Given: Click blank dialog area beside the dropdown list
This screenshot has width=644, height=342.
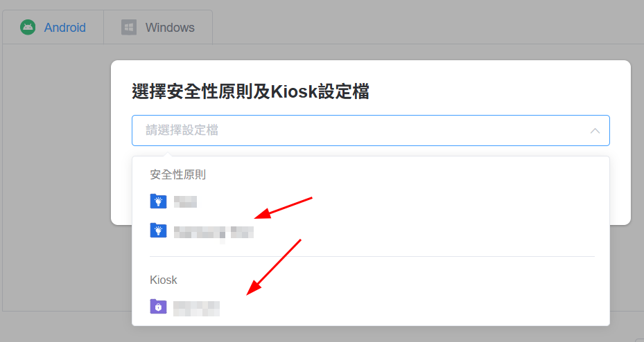Looking at the screenshot, I should click(620, 188).
